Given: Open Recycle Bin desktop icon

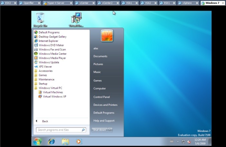Looking at the screenshot, I should point(41,19).
